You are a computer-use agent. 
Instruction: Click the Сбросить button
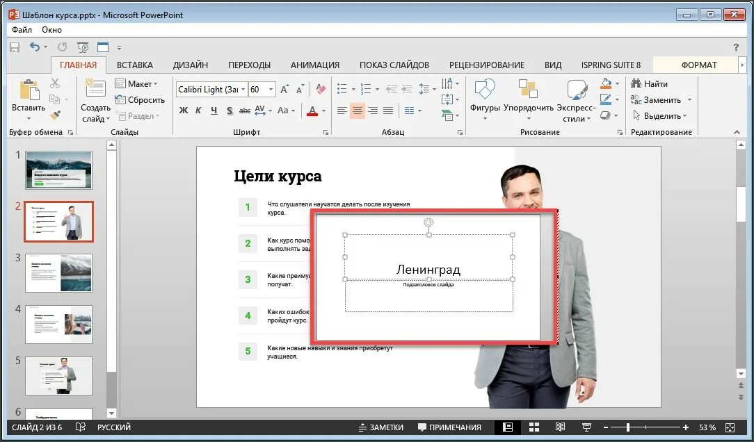140,100
